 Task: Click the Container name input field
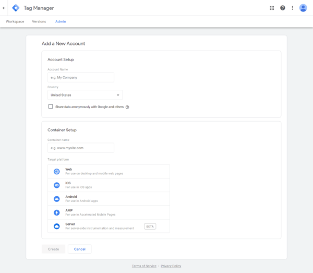(x=81, y=148)
